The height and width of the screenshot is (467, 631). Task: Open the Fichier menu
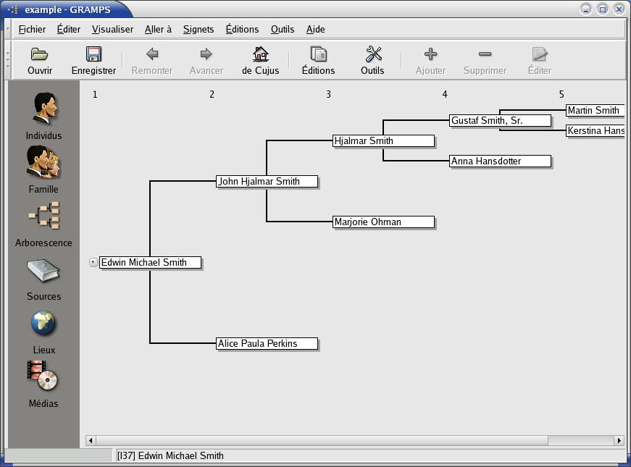[x=32, y=30]
